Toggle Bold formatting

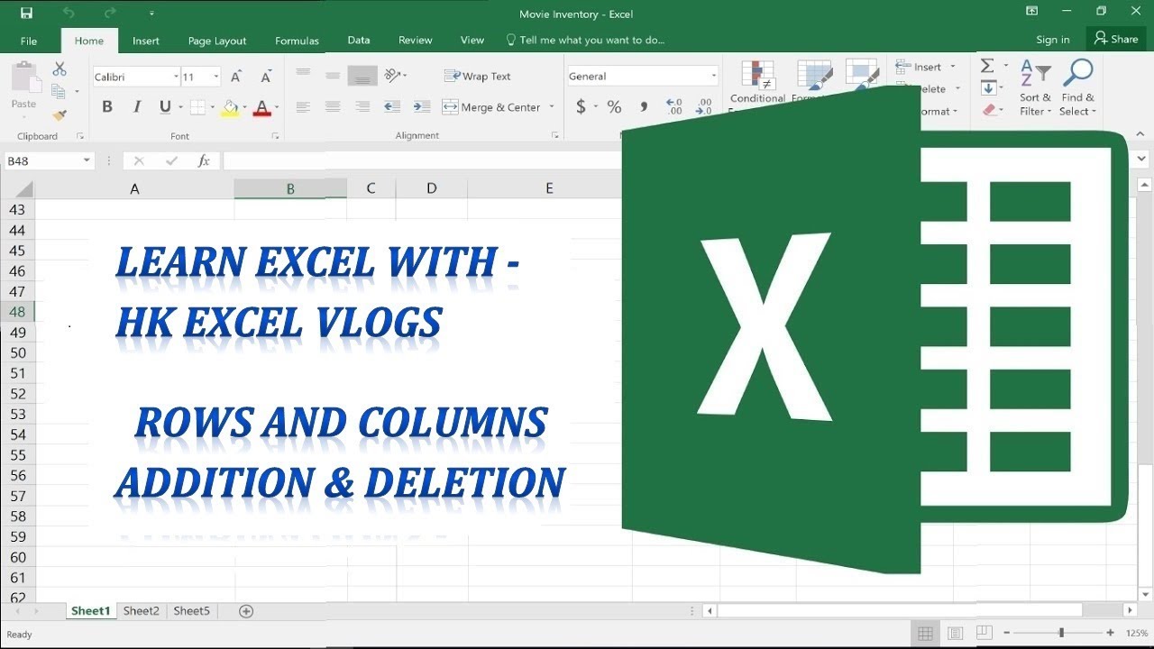point(107,107)
